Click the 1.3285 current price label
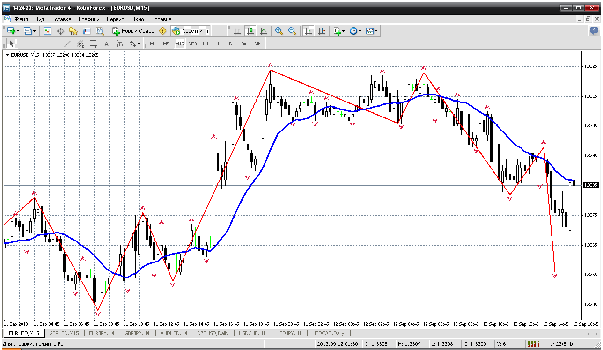The height and width of the screenshot is (350, 603). [590, 185]
